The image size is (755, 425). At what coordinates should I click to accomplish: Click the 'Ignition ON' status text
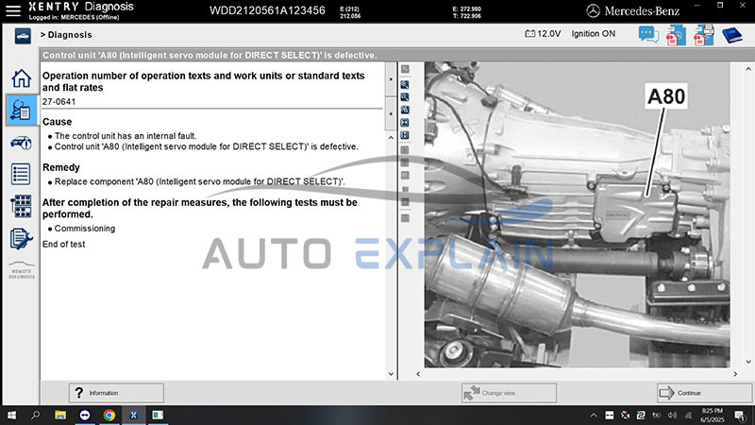pyautogui.click(x=594, y=34)
